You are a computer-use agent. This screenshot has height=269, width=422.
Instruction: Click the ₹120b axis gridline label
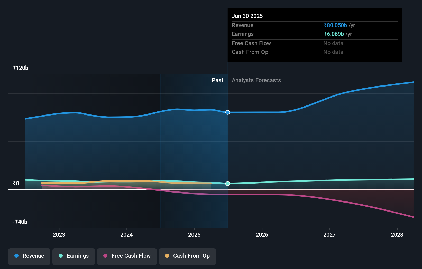[20, 68]
